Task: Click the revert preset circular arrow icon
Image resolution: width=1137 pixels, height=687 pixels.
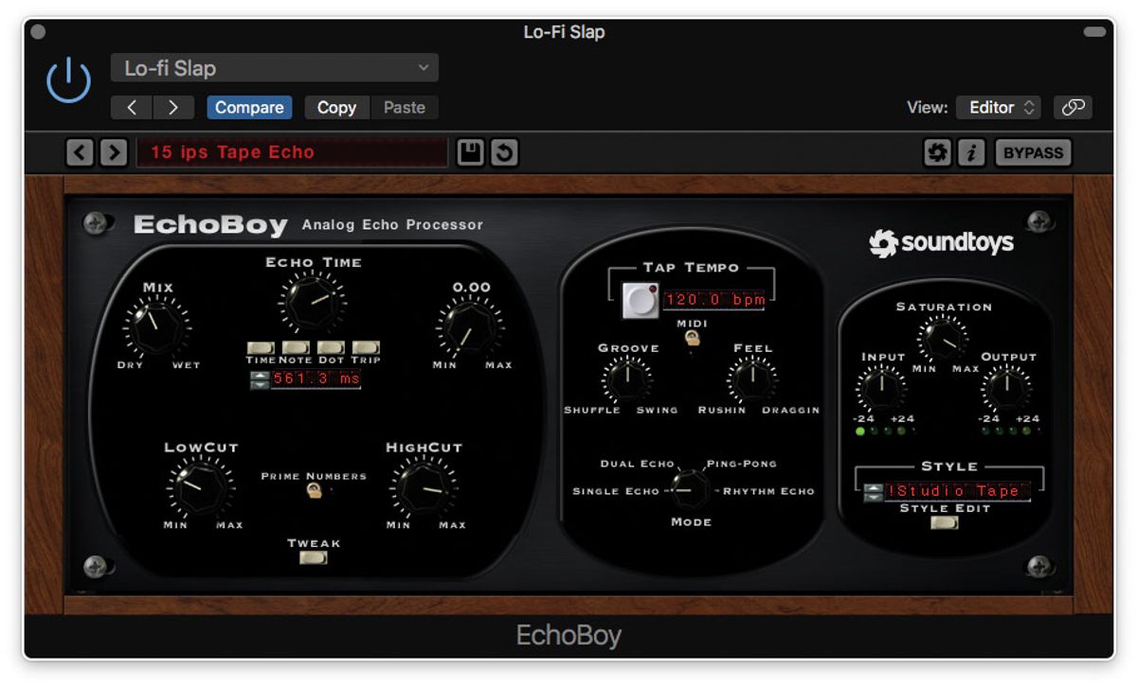Action: click(504, 152)
